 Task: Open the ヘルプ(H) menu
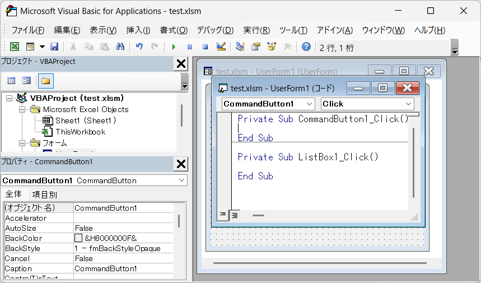pos(430,30)
